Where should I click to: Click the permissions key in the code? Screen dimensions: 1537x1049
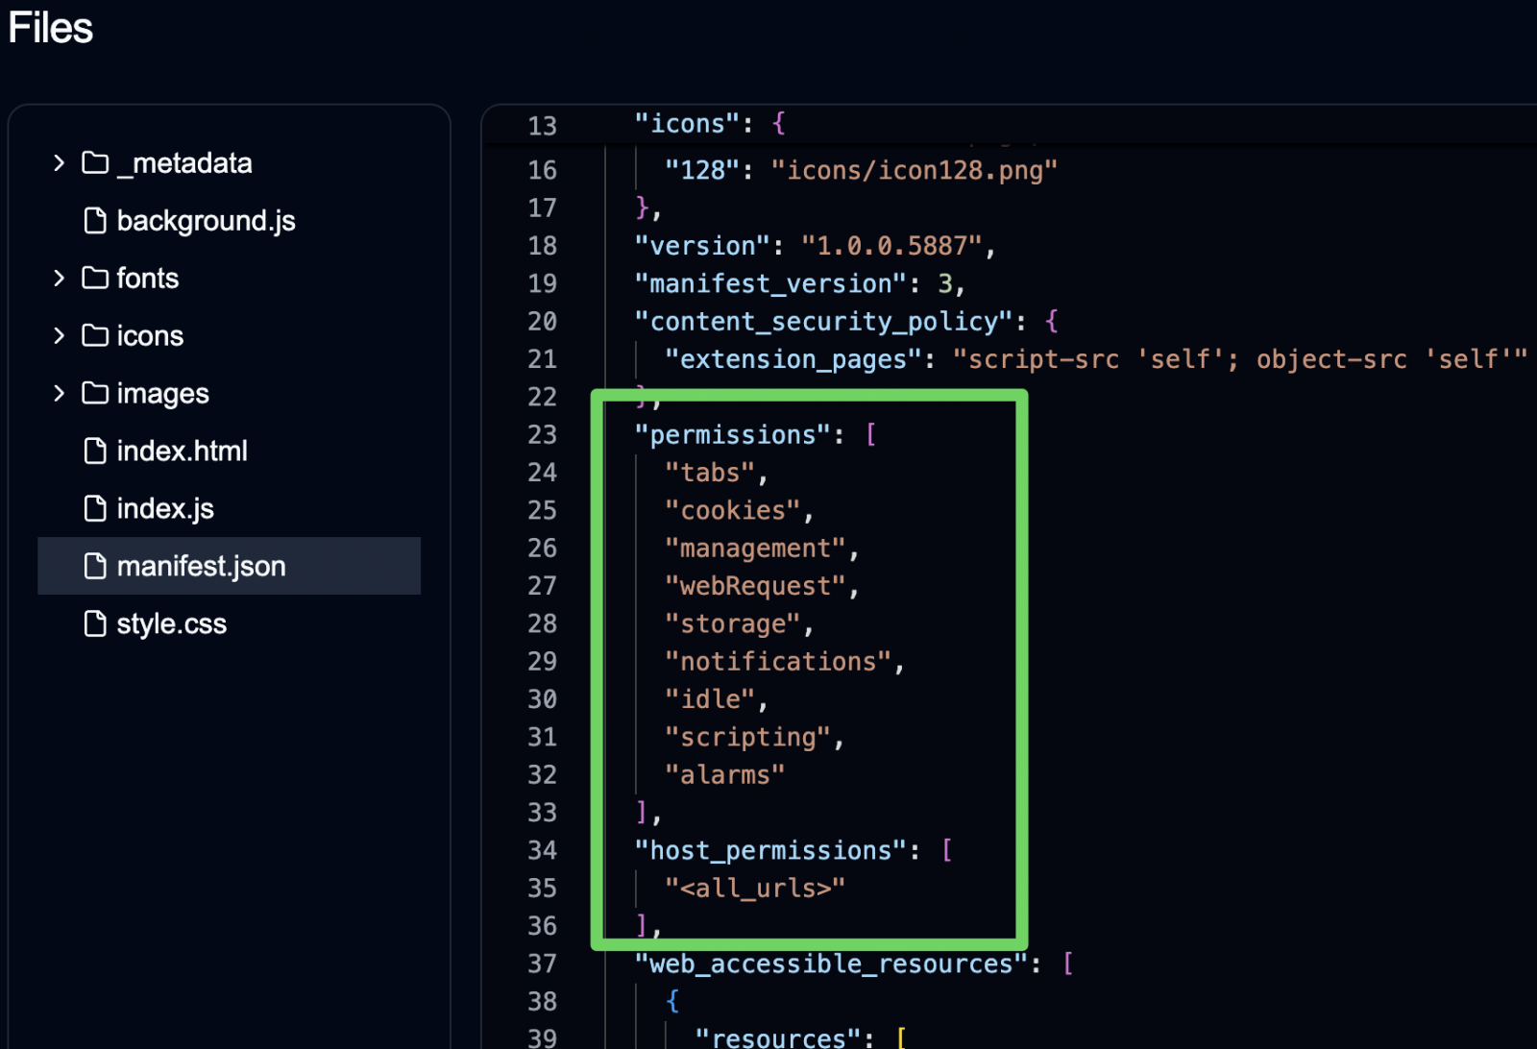[x=735, y=434]
